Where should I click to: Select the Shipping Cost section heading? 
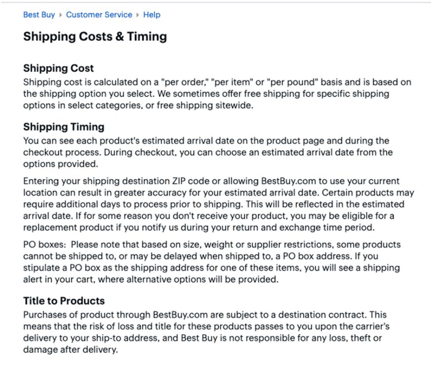(59, 68)
